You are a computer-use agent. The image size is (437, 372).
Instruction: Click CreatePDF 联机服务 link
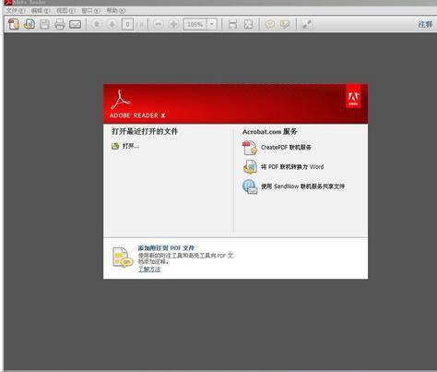tap(286, 148)
